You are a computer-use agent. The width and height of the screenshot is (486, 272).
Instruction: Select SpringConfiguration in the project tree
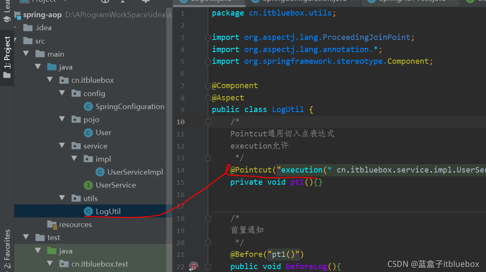130,107
